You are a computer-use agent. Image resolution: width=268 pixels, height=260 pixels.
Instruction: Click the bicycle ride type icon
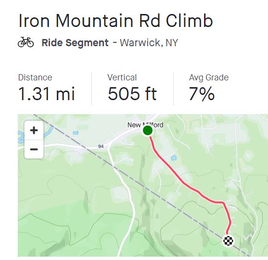pos(26,42)
